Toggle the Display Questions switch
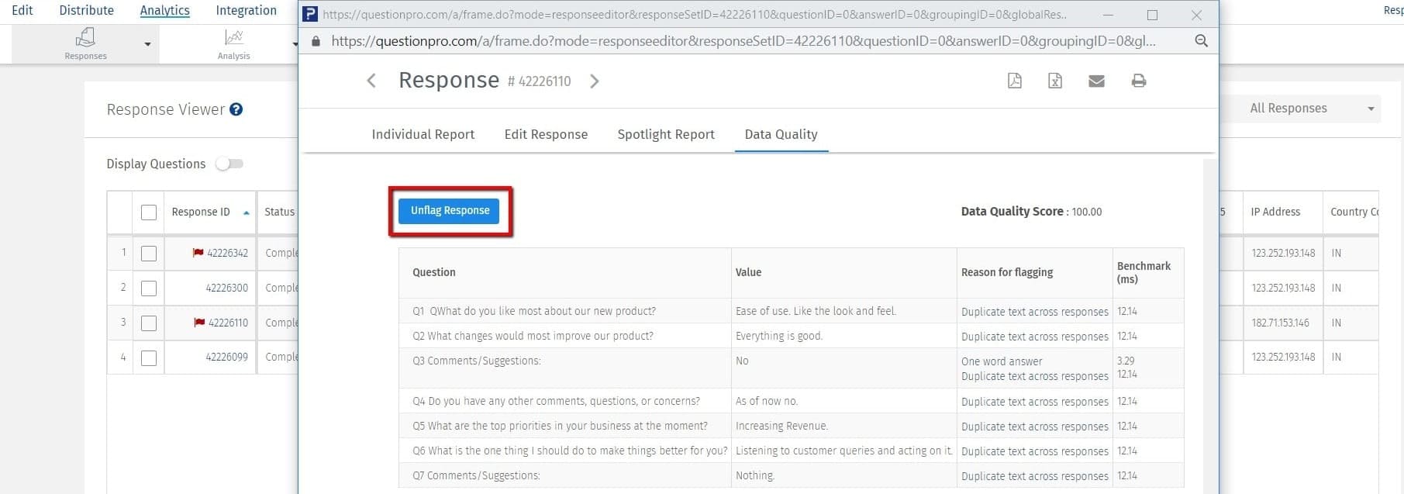 (x=229, y=164)
